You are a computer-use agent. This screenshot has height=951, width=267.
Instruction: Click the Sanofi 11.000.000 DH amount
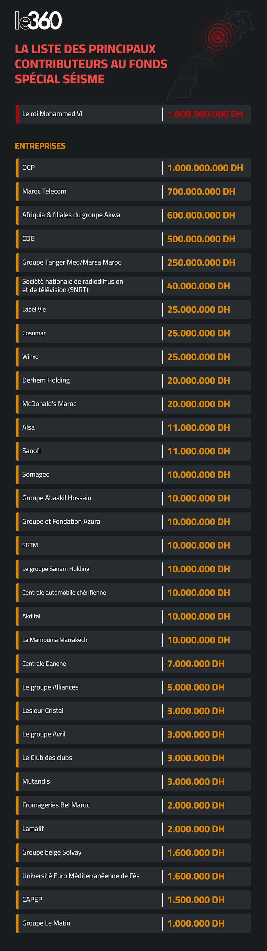pyautogui.click(x=199, y=451)
